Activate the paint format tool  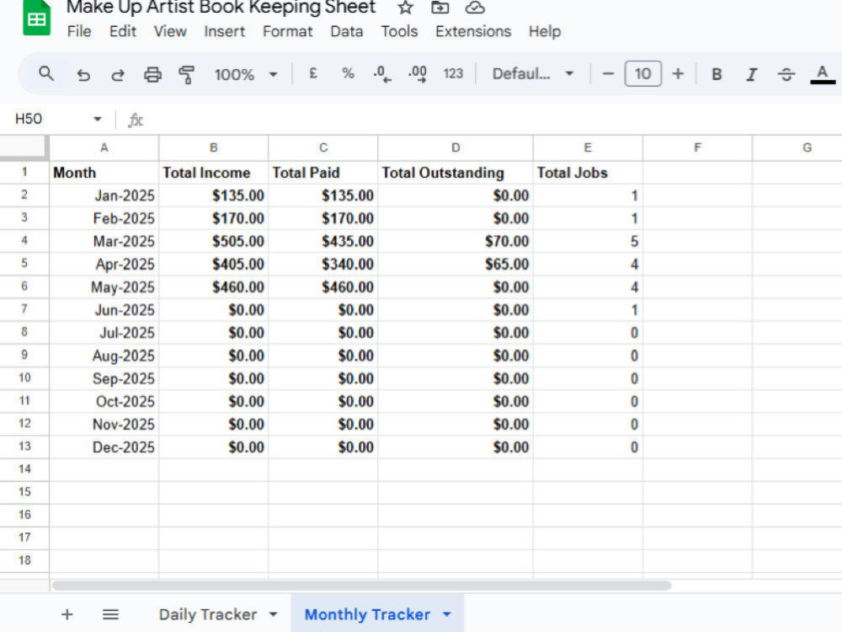coord(186,74)
